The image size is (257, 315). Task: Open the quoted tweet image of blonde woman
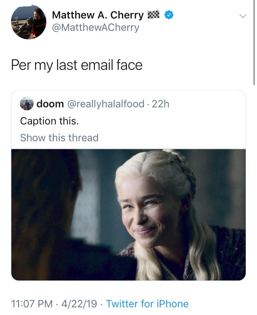click(x=128, y=215)
